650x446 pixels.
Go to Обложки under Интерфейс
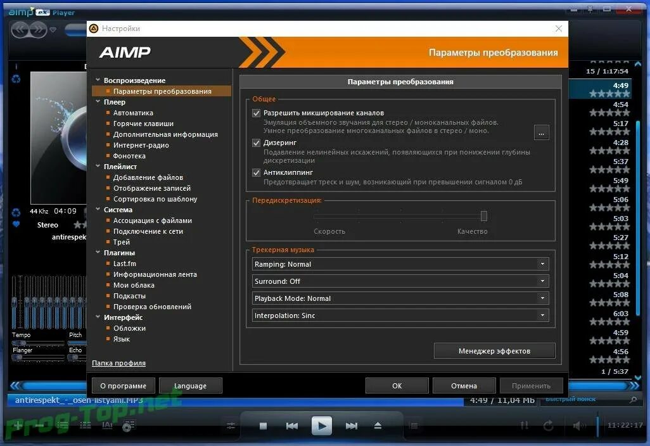click(129, 328)
